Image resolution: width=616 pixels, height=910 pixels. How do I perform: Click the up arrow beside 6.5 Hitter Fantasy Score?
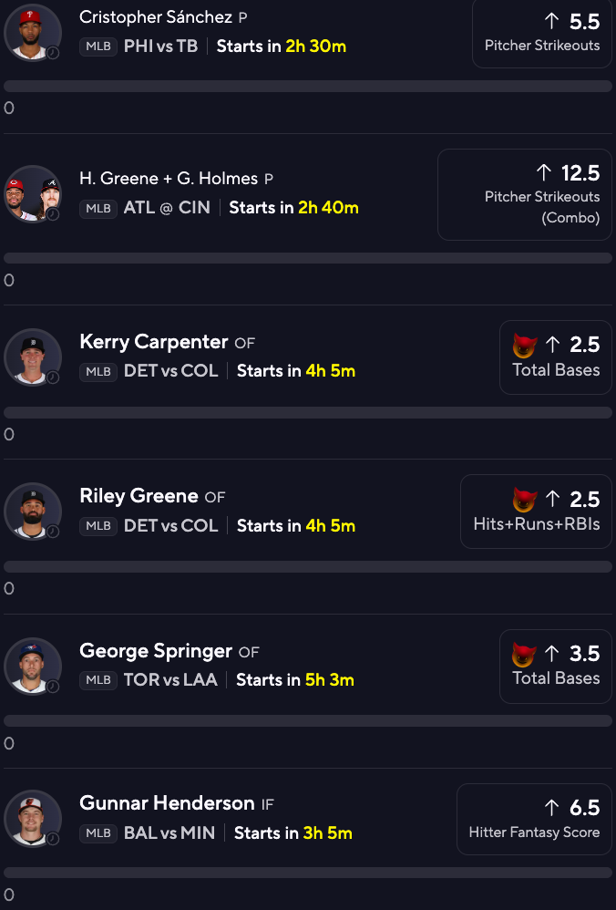(x=551, y=807)
